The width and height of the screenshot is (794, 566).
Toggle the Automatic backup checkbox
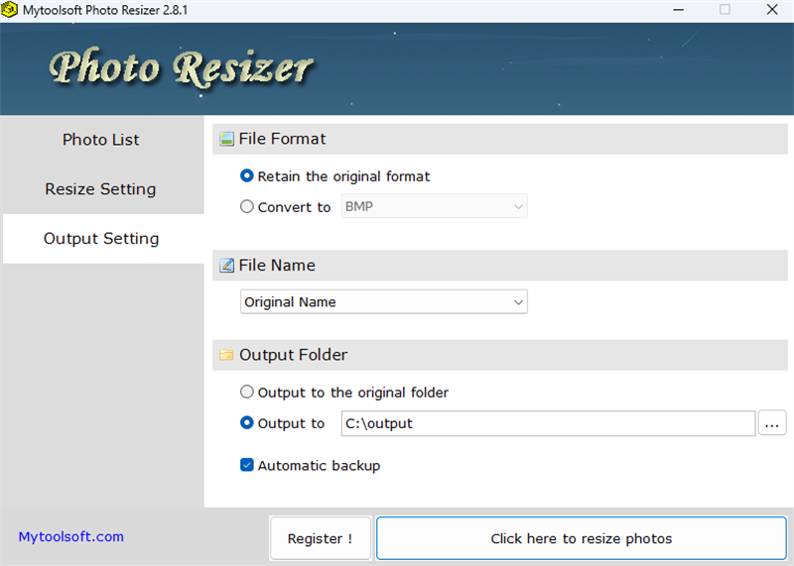click(246, 465)
